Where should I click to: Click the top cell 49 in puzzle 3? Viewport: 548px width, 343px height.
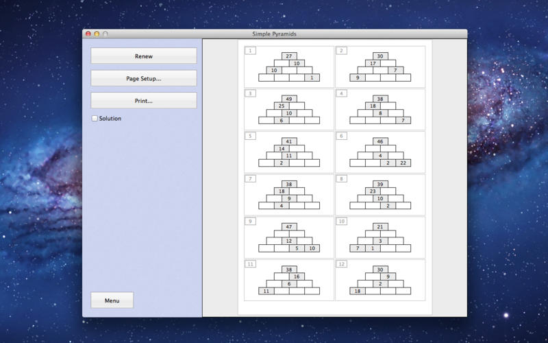coord(288,99)
